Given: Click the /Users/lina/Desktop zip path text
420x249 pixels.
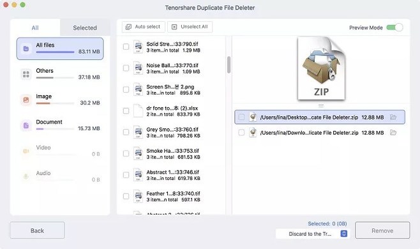Looking at the screenshot, I should tap(309, 117).
